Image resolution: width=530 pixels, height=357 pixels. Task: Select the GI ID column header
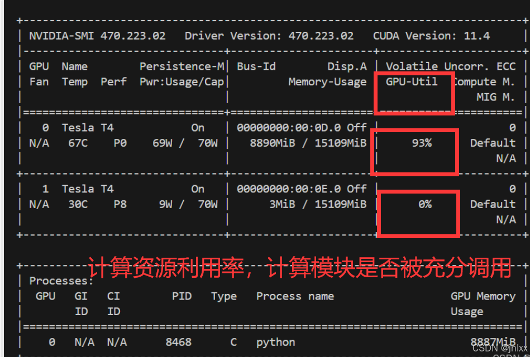click(x=81, y=304)
